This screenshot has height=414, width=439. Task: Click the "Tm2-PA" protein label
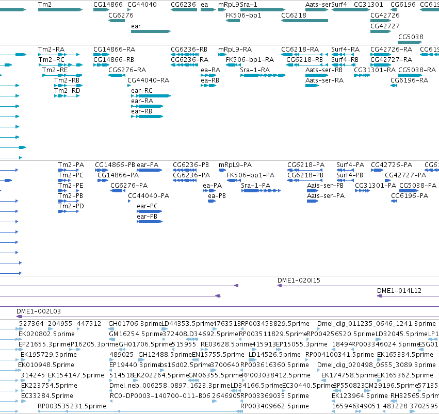pos(71,165)
